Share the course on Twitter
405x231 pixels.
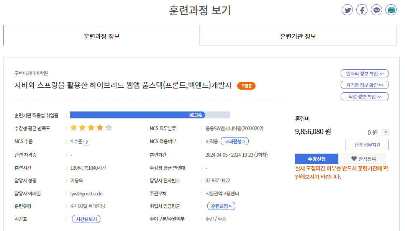(347, 10)
